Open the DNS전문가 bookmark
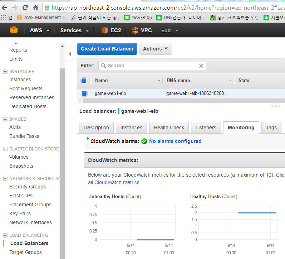285x259 pixels. click(181, 18)
